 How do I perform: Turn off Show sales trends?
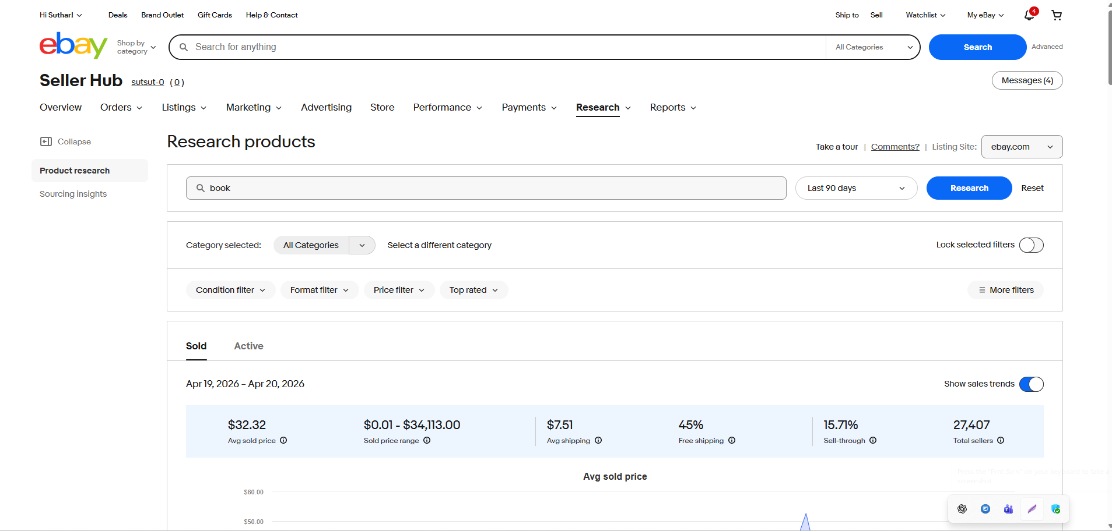(x=1031, y=384)
